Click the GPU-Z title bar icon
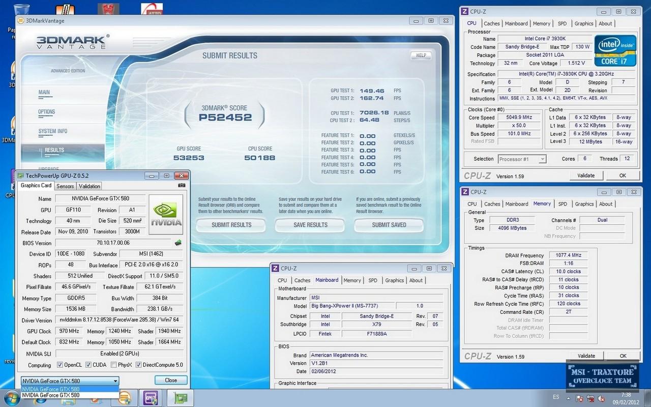The width and height of the screenshot is (651, 407). click(21, 176)
